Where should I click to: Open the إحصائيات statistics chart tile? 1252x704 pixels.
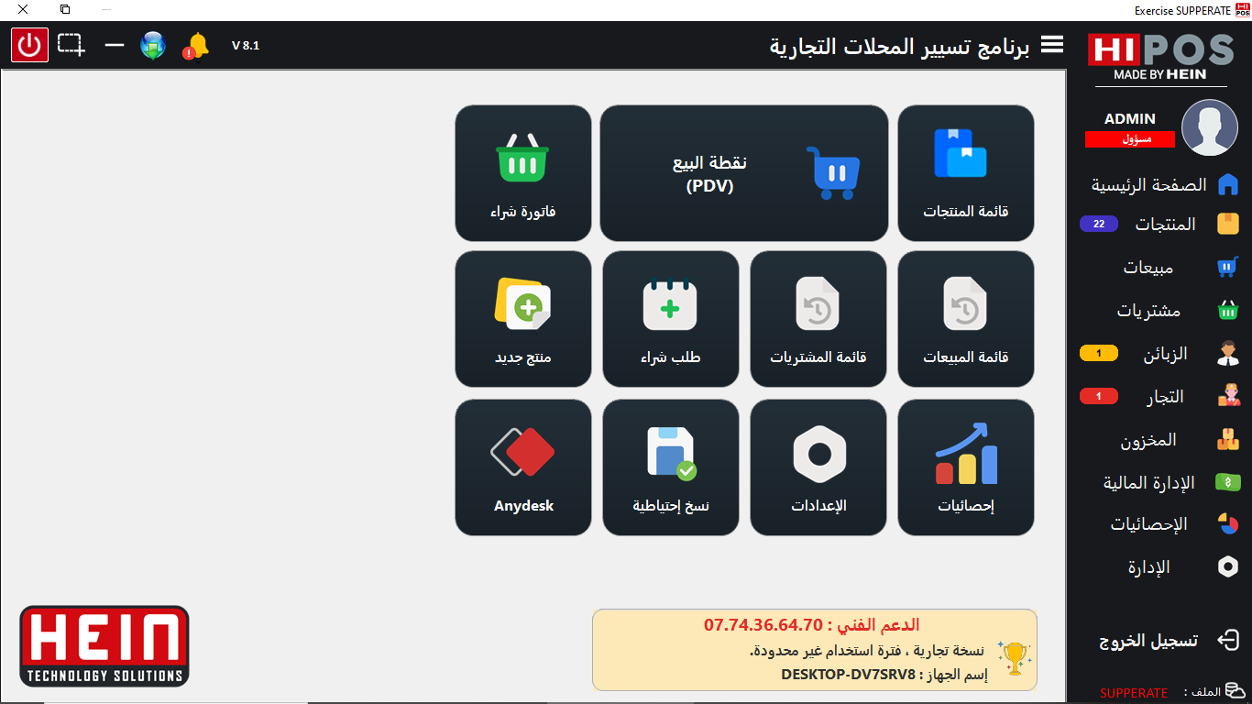coord(965,467)
